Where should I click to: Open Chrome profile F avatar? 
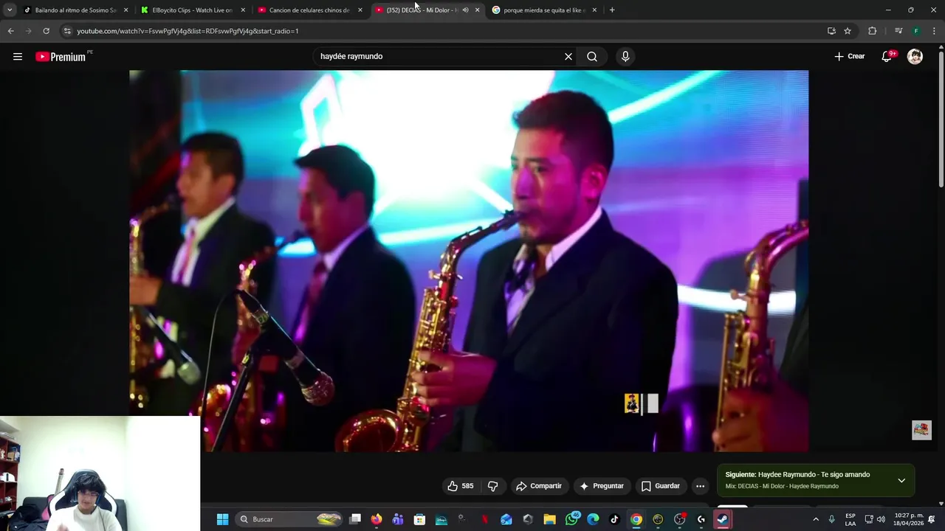pyautogui.click(x=916, y=31)
